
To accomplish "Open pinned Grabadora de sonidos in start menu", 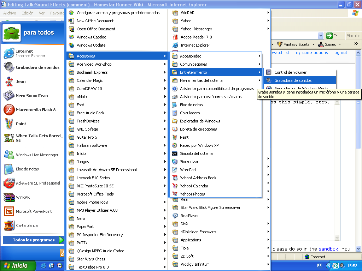I will coord(33,67).
